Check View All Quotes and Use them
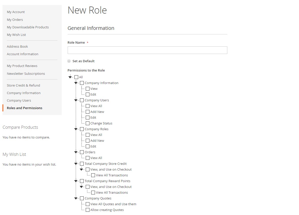 pos(87,204)
